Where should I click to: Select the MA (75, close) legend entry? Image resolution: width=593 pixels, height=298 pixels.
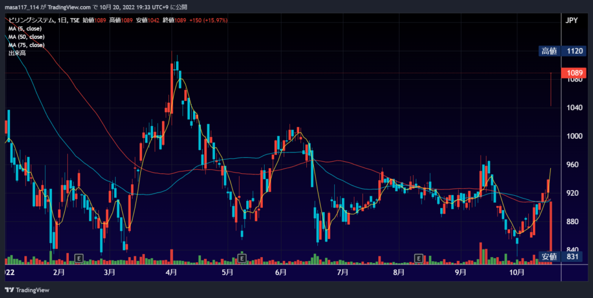coord(27,45)
